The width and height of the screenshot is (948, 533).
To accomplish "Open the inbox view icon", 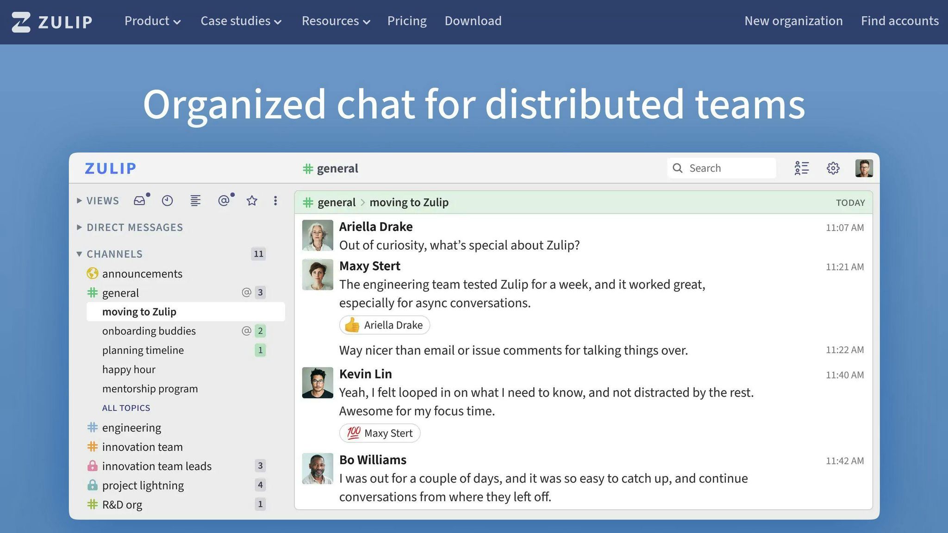I will click(x=140, y=200).
